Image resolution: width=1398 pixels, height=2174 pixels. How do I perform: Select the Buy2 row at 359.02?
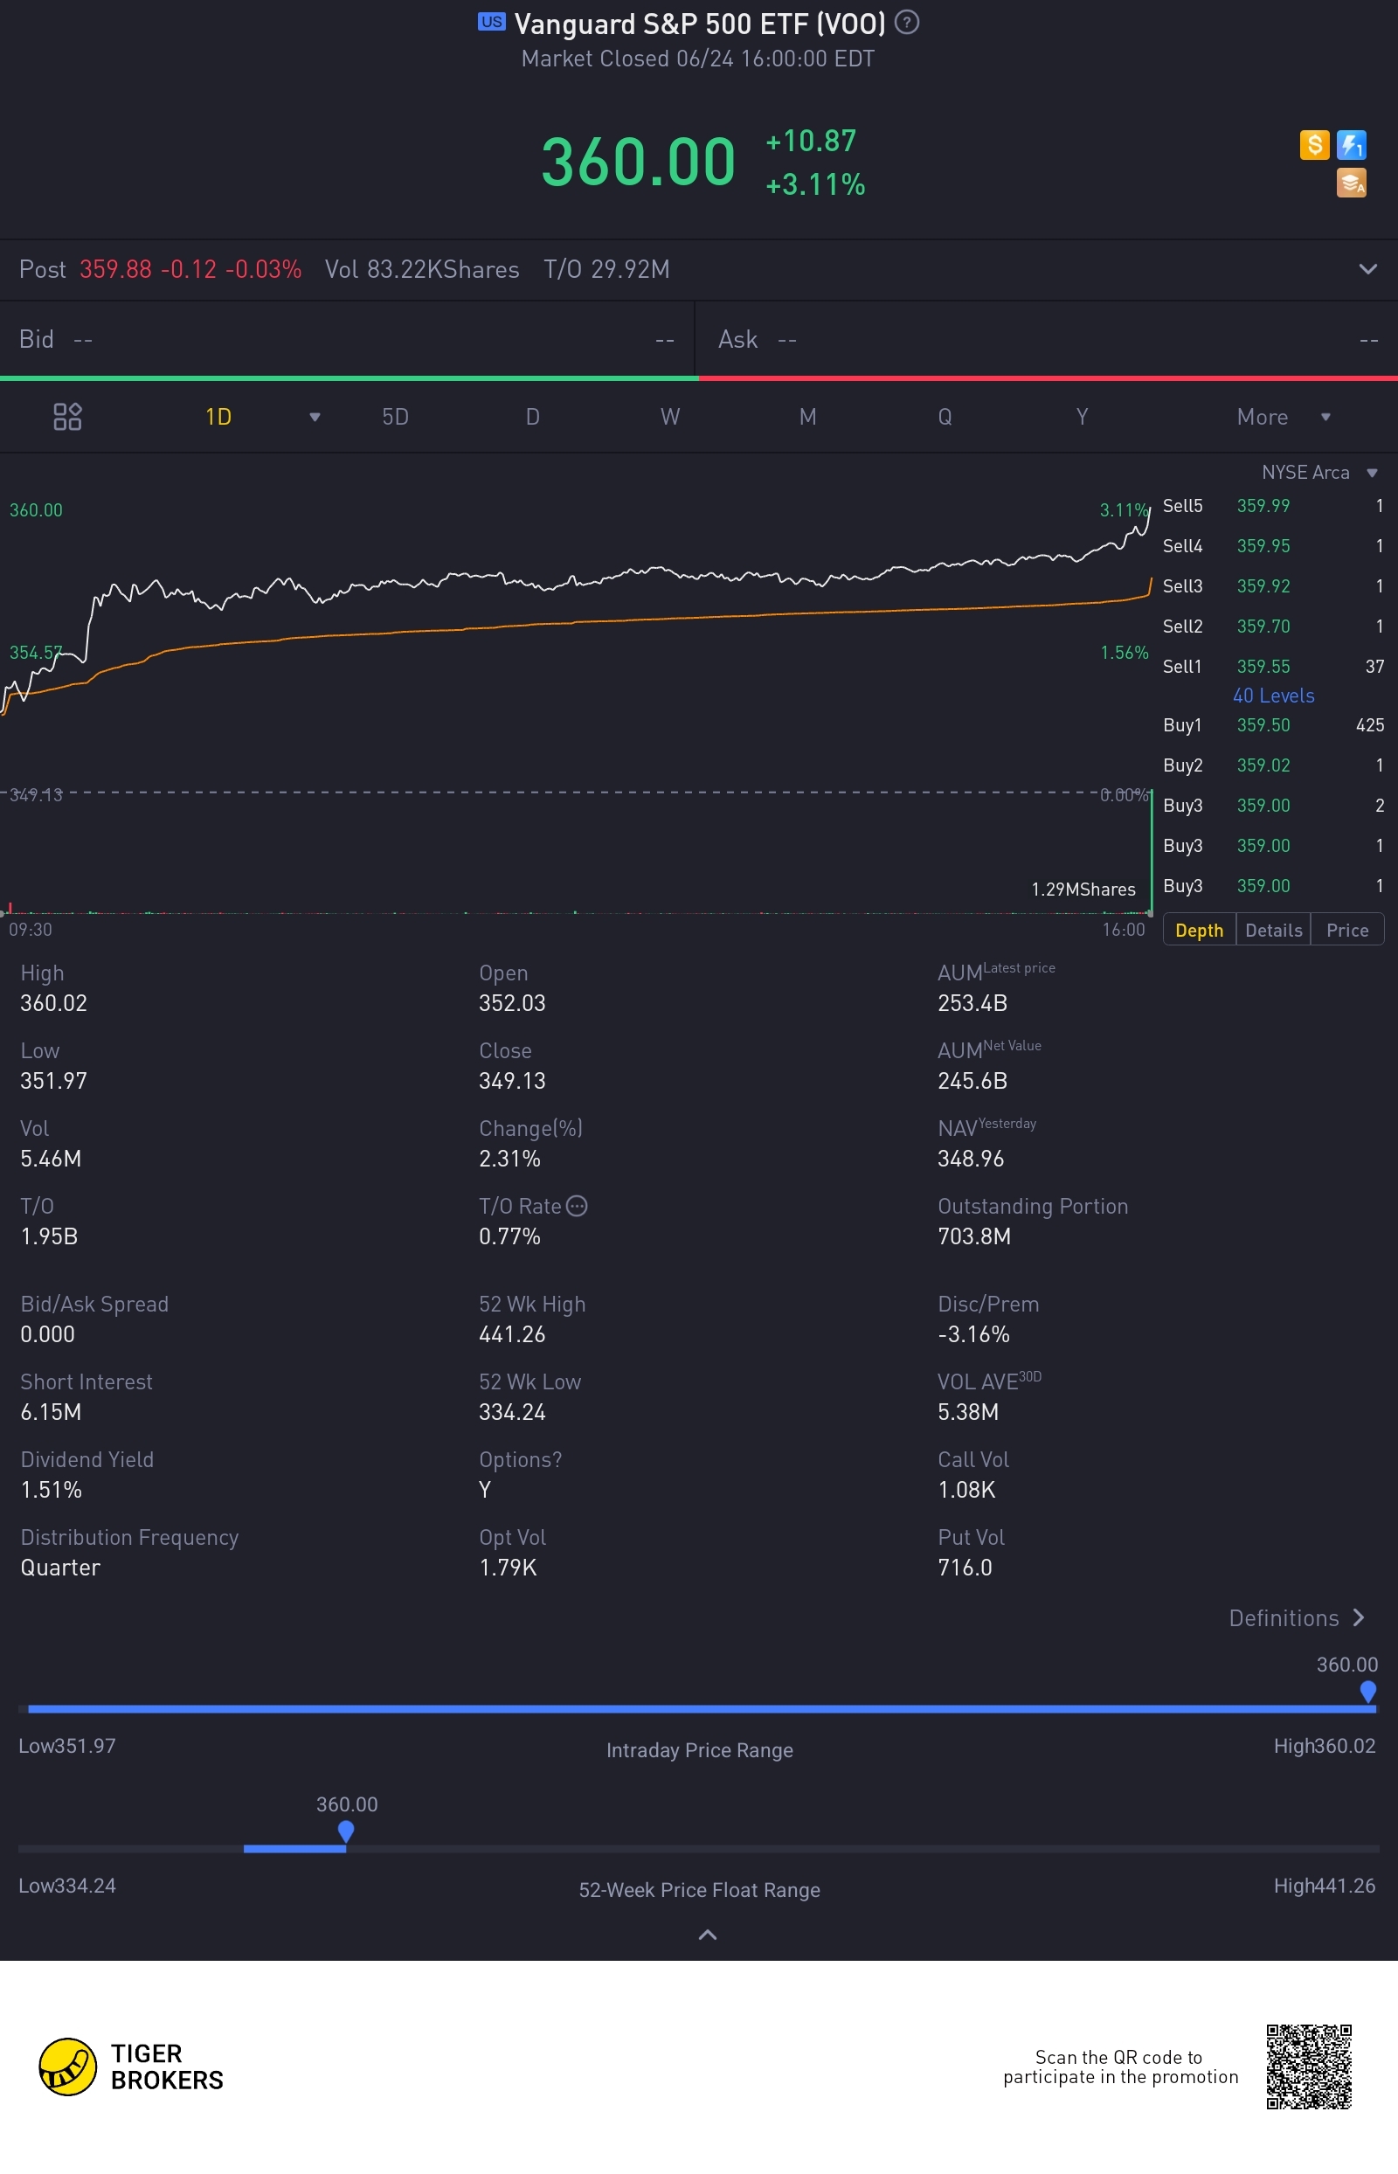(1274, 765)
